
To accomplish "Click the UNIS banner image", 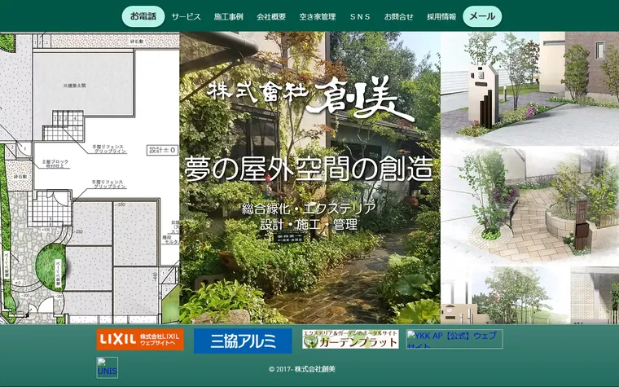I will (x=108, y=367).
